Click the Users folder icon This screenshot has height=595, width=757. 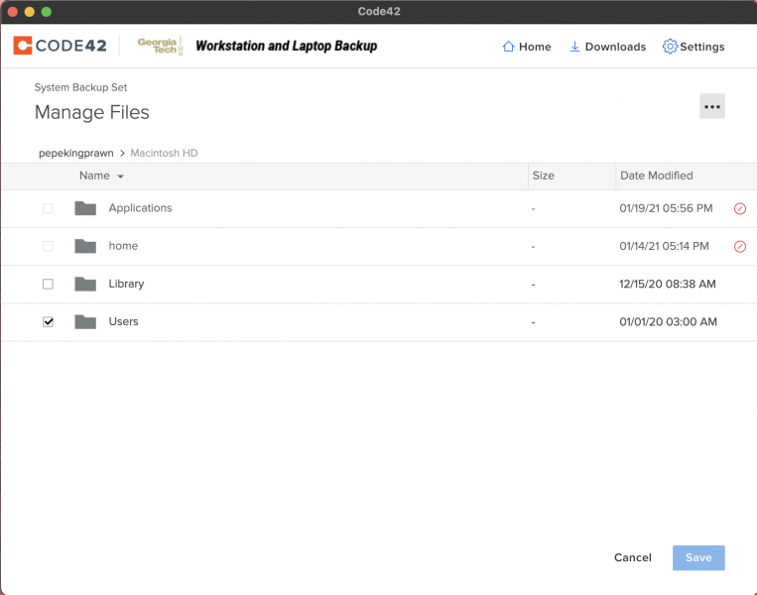pos(85,322)
